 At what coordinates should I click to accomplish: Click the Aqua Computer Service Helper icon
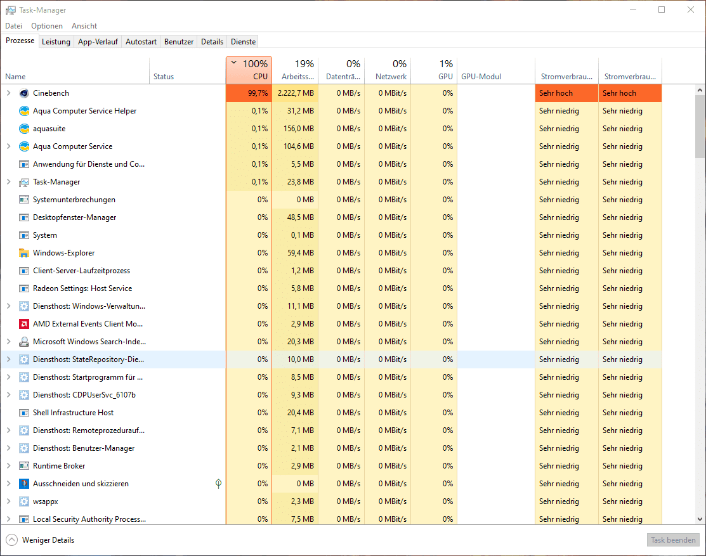(24, 111)
